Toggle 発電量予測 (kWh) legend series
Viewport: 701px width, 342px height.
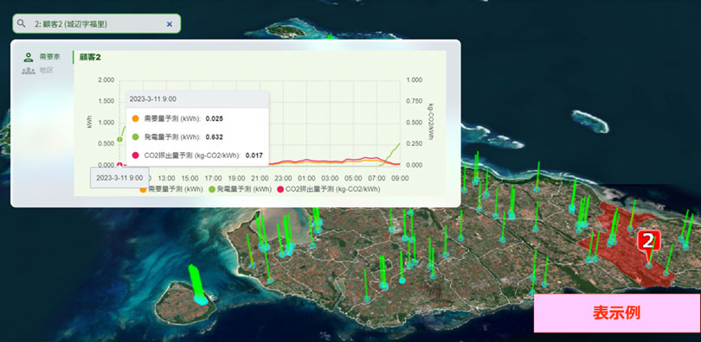[241, 189]
